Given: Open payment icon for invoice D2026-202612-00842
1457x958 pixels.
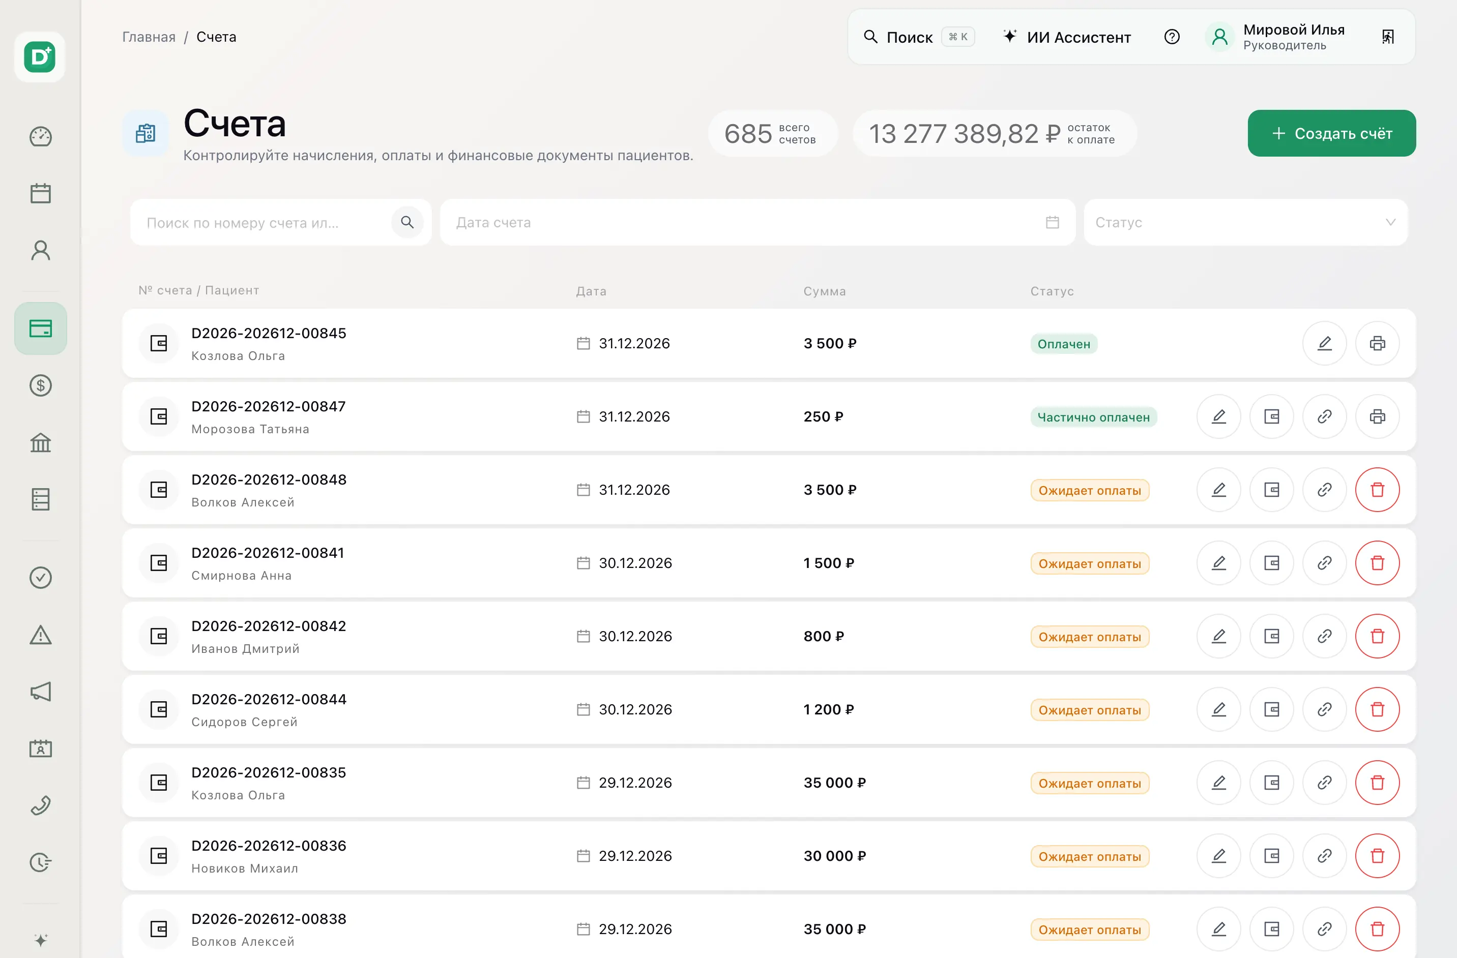Looking at the screenshot, I should coord(1271,636).
